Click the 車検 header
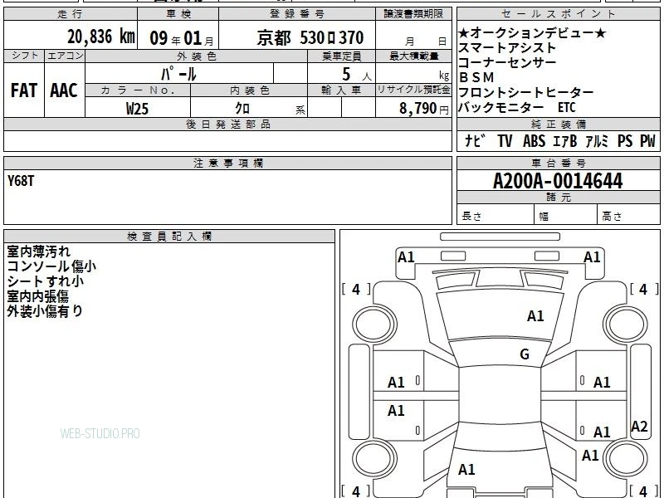This screenshot has height=498, width=664. point(178,14)
